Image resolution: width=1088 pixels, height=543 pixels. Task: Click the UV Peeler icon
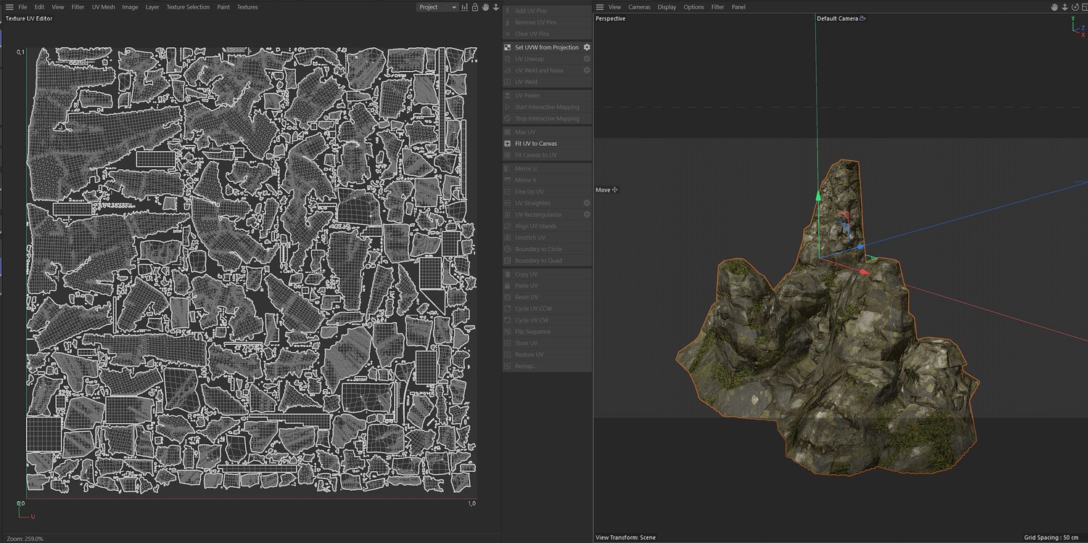[x=508, y=95]
